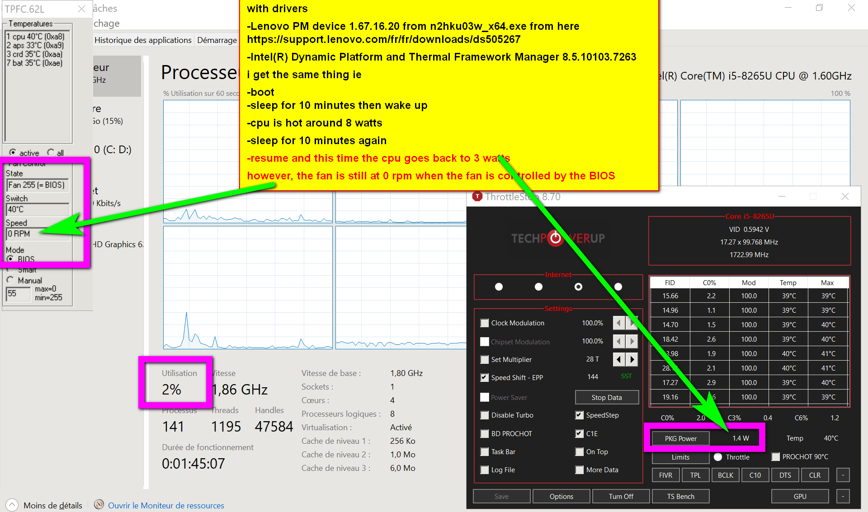Check the More Data option

point(579,470)
